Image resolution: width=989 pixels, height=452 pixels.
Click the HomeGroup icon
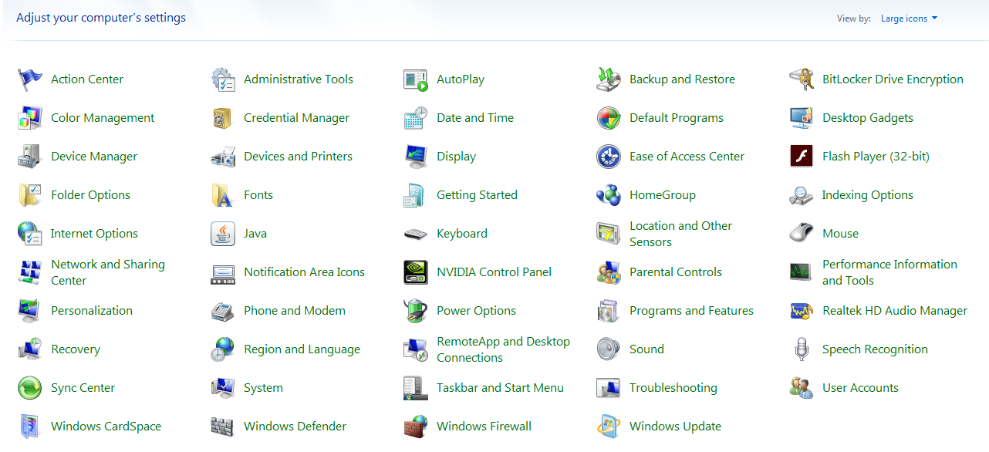point(609,195)
